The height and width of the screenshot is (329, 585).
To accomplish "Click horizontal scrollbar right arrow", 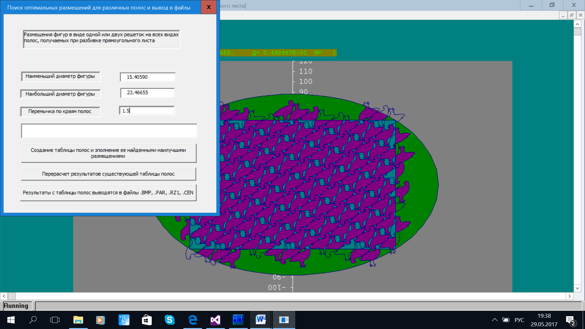I will 569,296.
